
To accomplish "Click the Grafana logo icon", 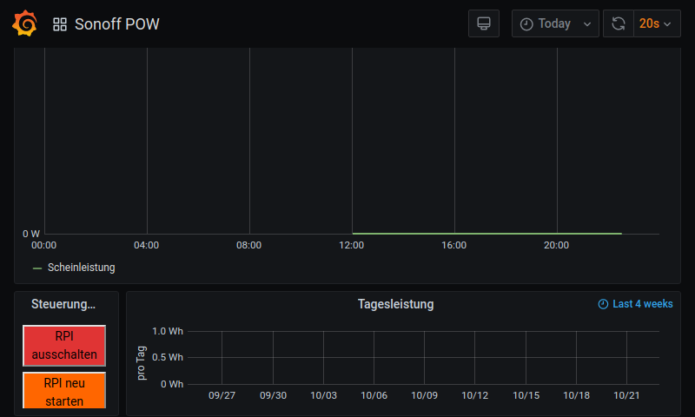I will point(24,23).
